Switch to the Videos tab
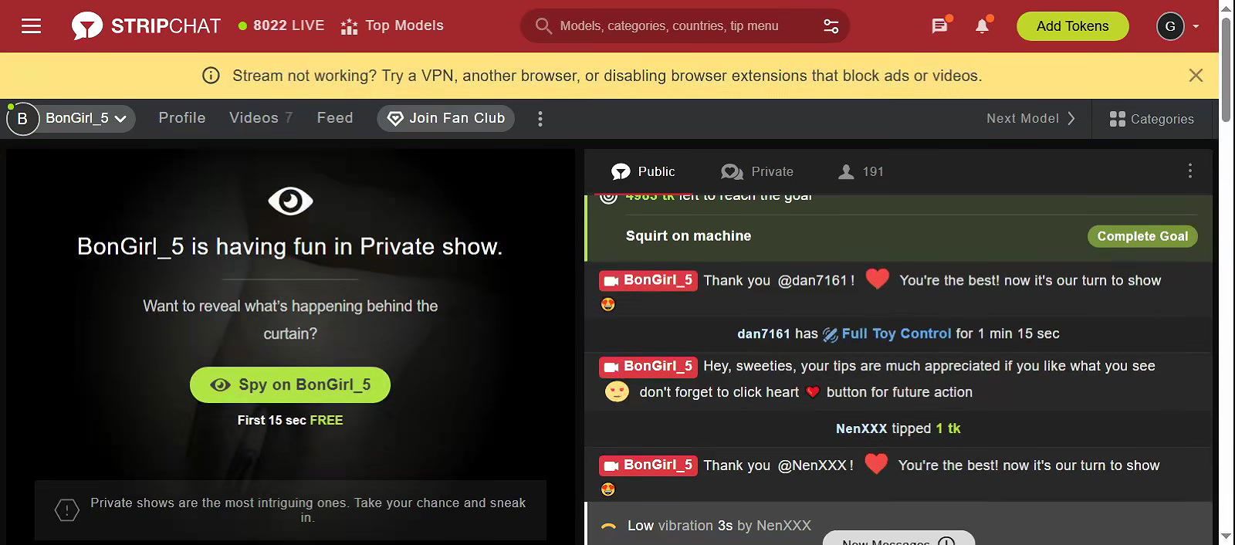The width and height of the screenshot is (1235, 545). tap(260, 118)
